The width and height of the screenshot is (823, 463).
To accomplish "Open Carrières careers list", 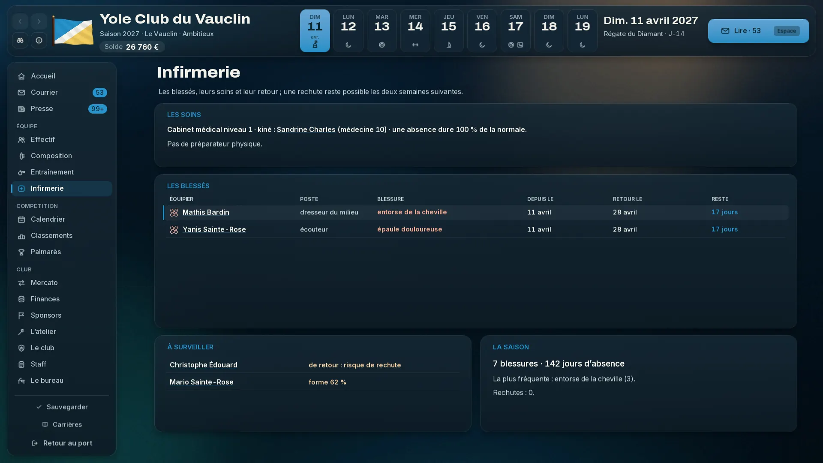I will 62,424.
